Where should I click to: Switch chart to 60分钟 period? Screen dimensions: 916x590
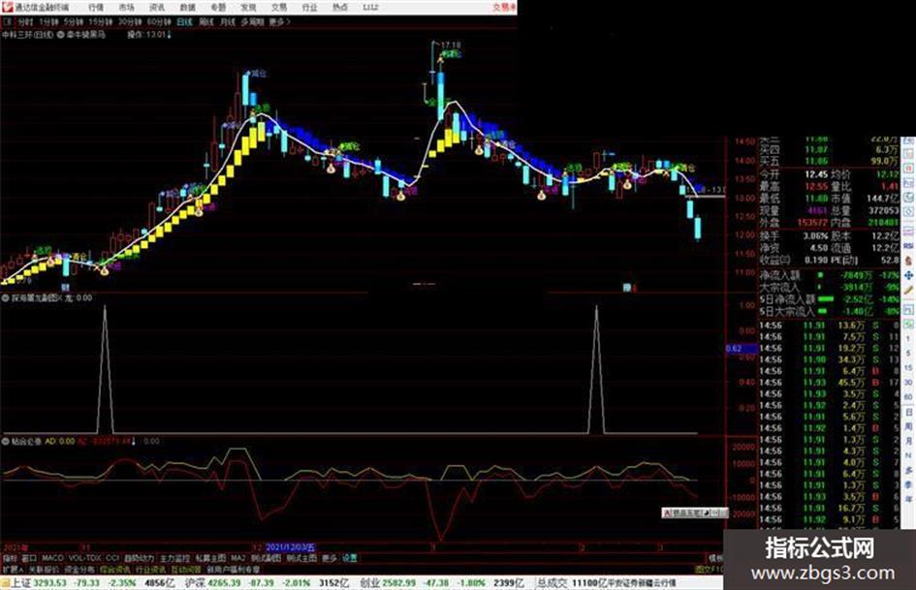(159, 21)
